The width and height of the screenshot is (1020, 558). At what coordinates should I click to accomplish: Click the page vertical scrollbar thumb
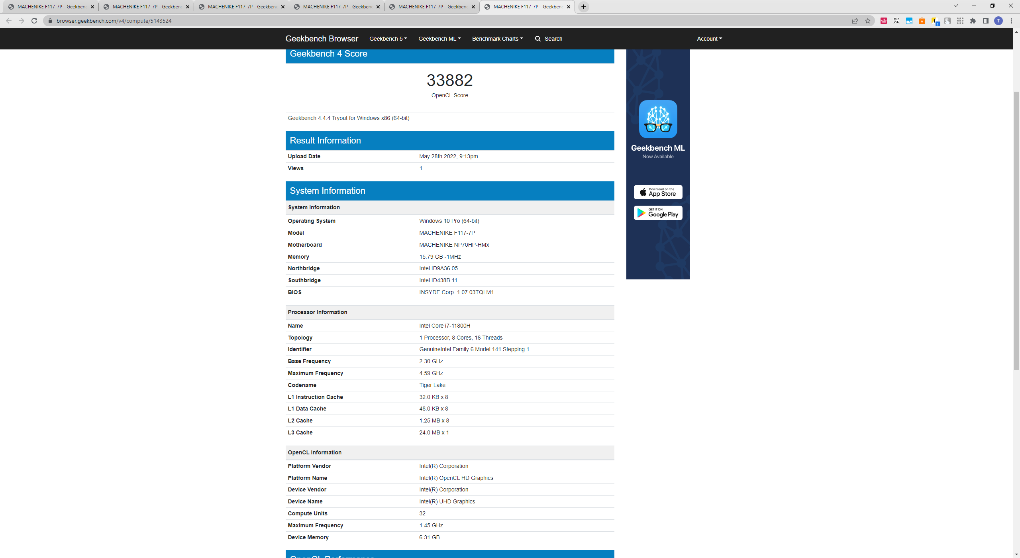tap(1016, 231)
